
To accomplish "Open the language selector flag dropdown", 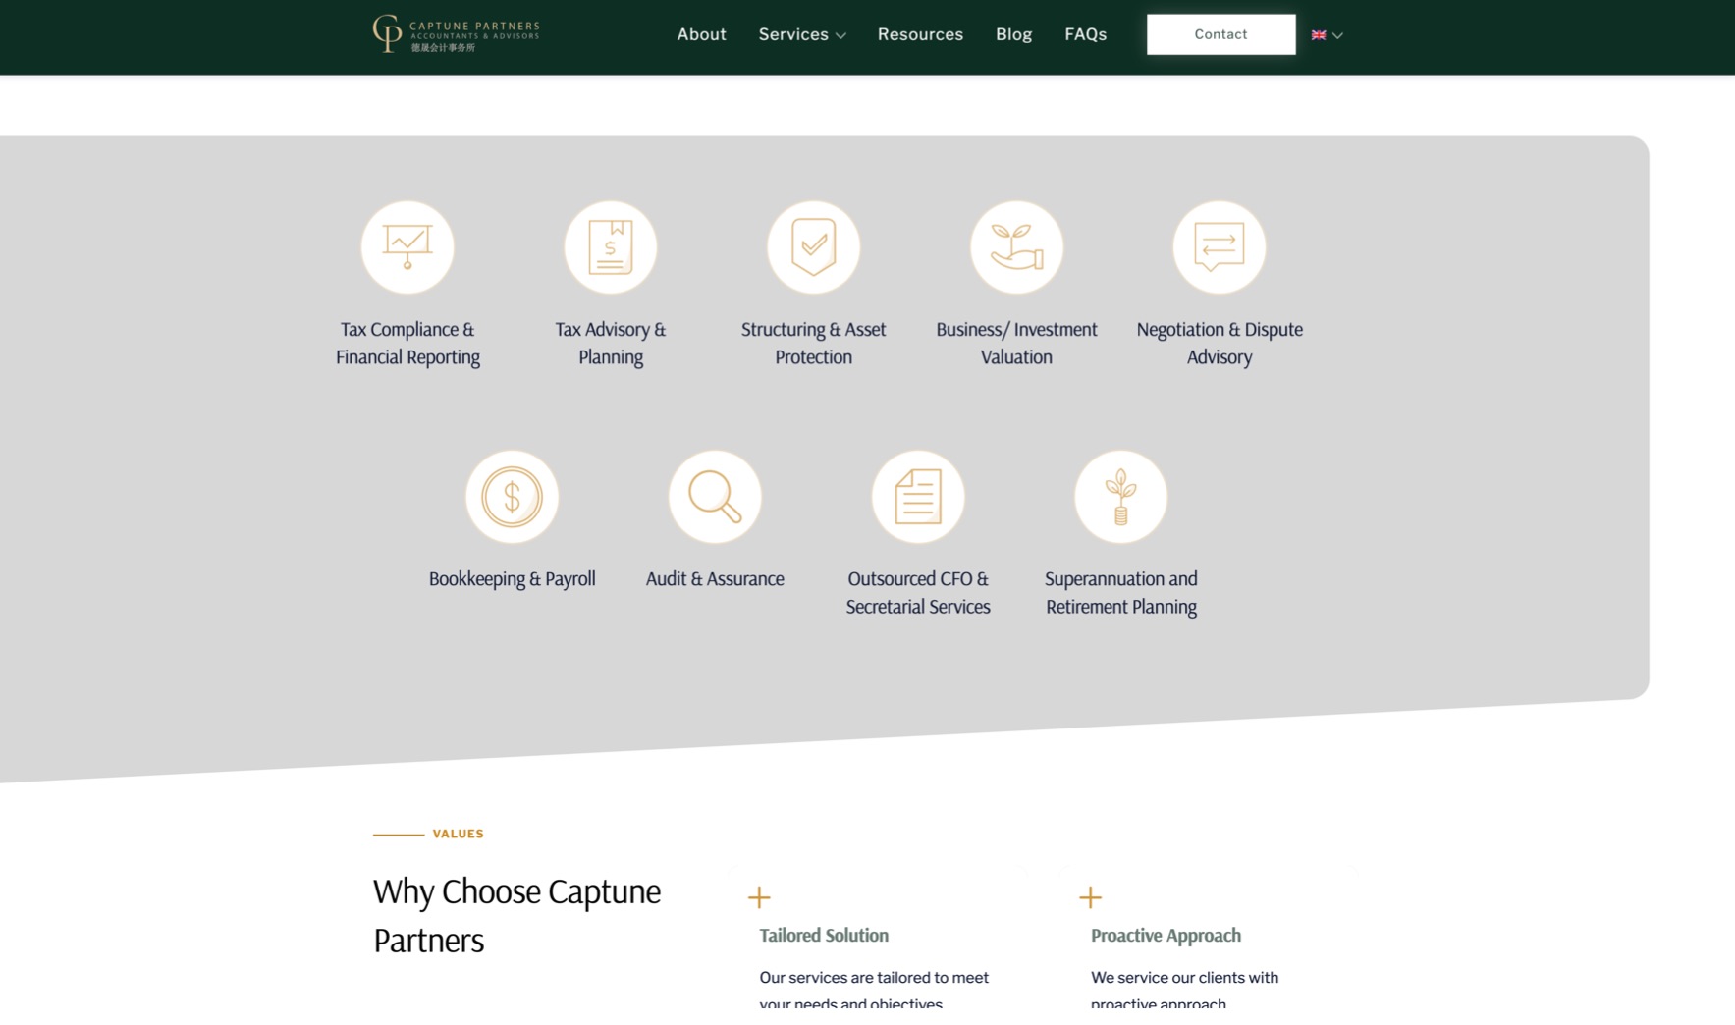I will pos(1327,35).
